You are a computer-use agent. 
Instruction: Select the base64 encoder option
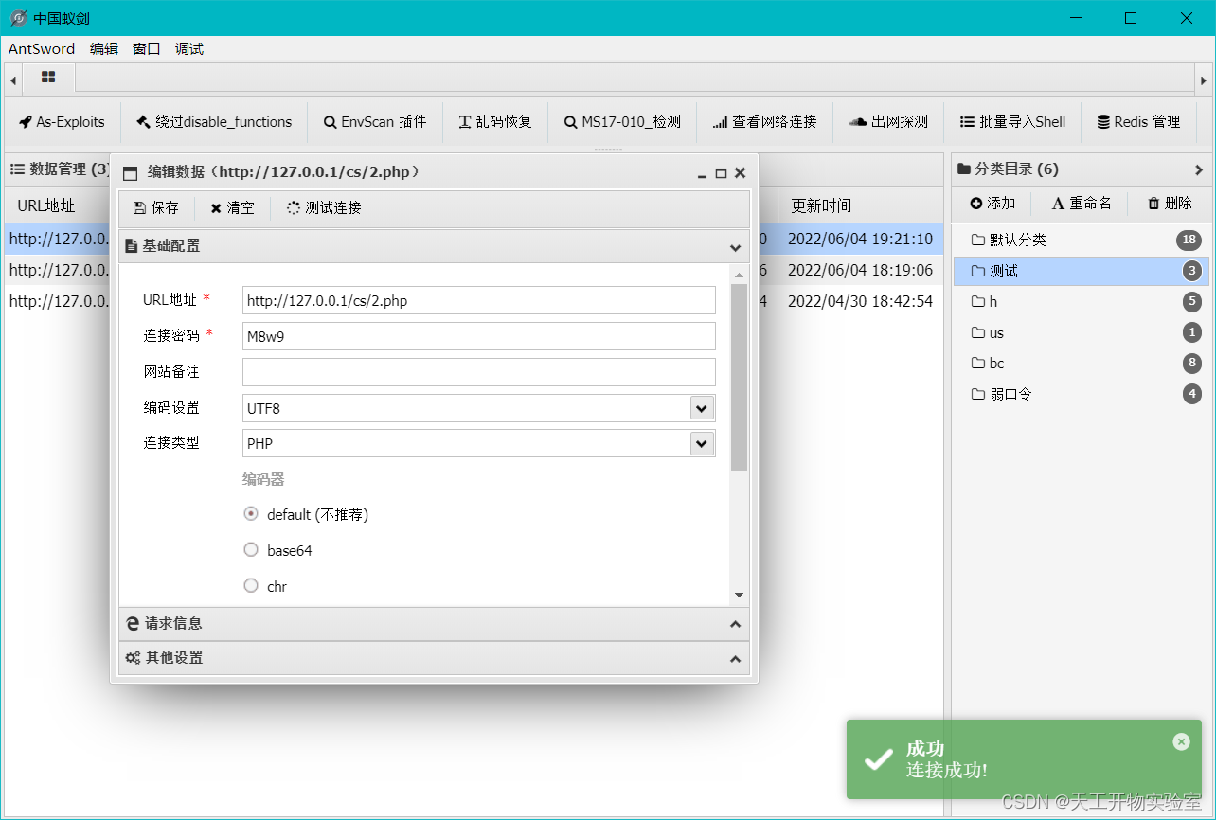pos(251,550)
